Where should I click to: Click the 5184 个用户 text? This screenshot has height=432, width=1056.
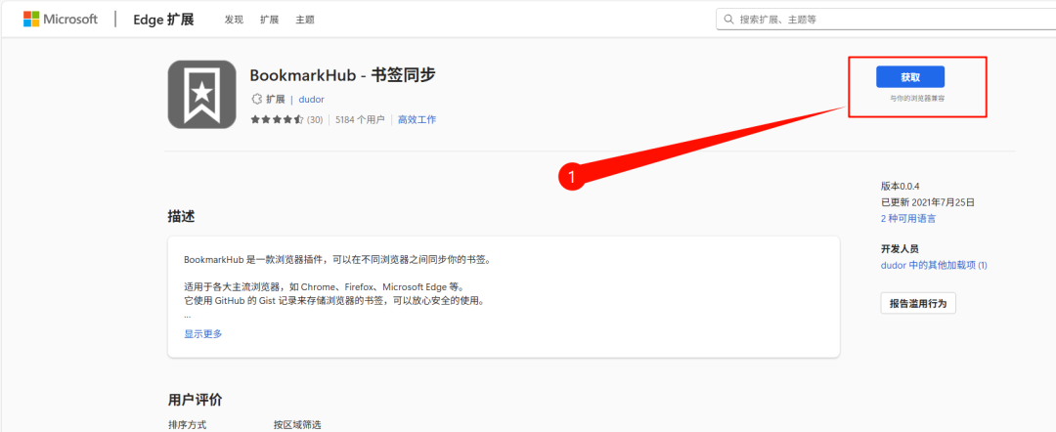(360, 120)
